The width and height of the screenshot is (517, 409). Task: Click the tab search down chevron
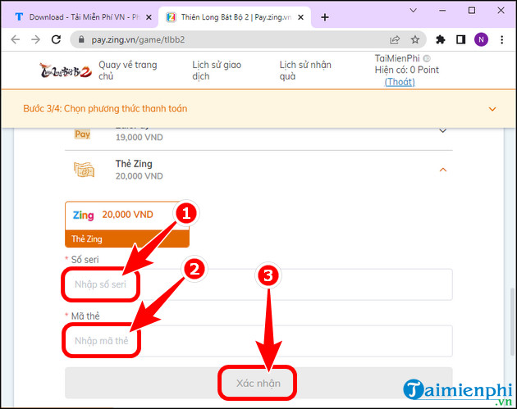point(413,11)
